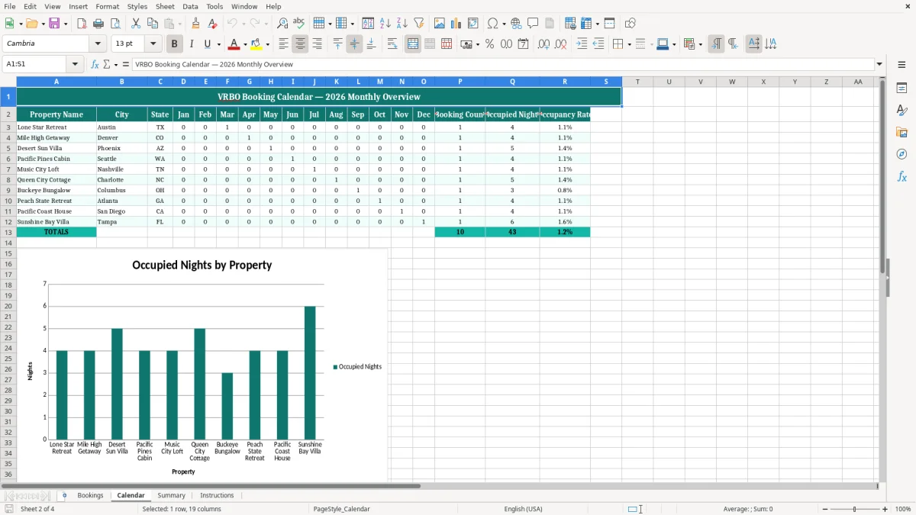The image size is (916, 515).
Task: Switch to the Instructions sheet tab
Action: tap(217, 495)
